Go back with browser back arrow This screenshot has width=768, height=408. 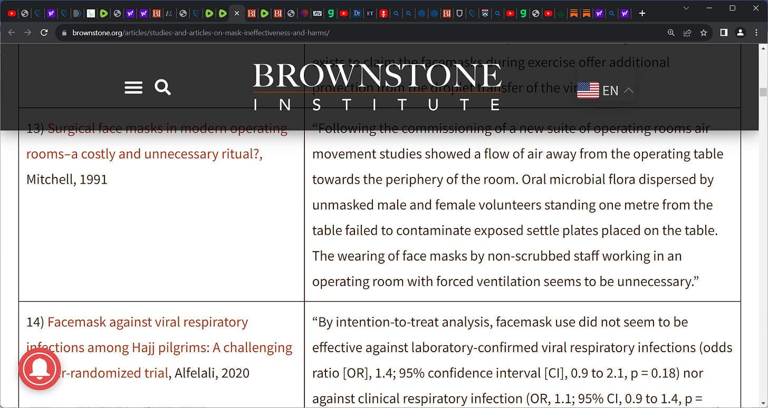(12, 33)
